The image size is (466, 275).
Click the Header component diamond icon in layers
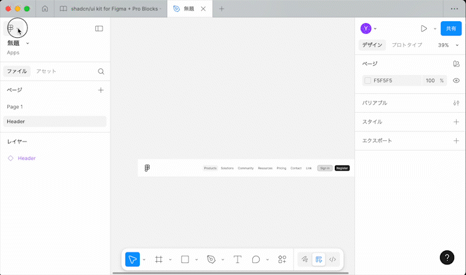[11, 158]
